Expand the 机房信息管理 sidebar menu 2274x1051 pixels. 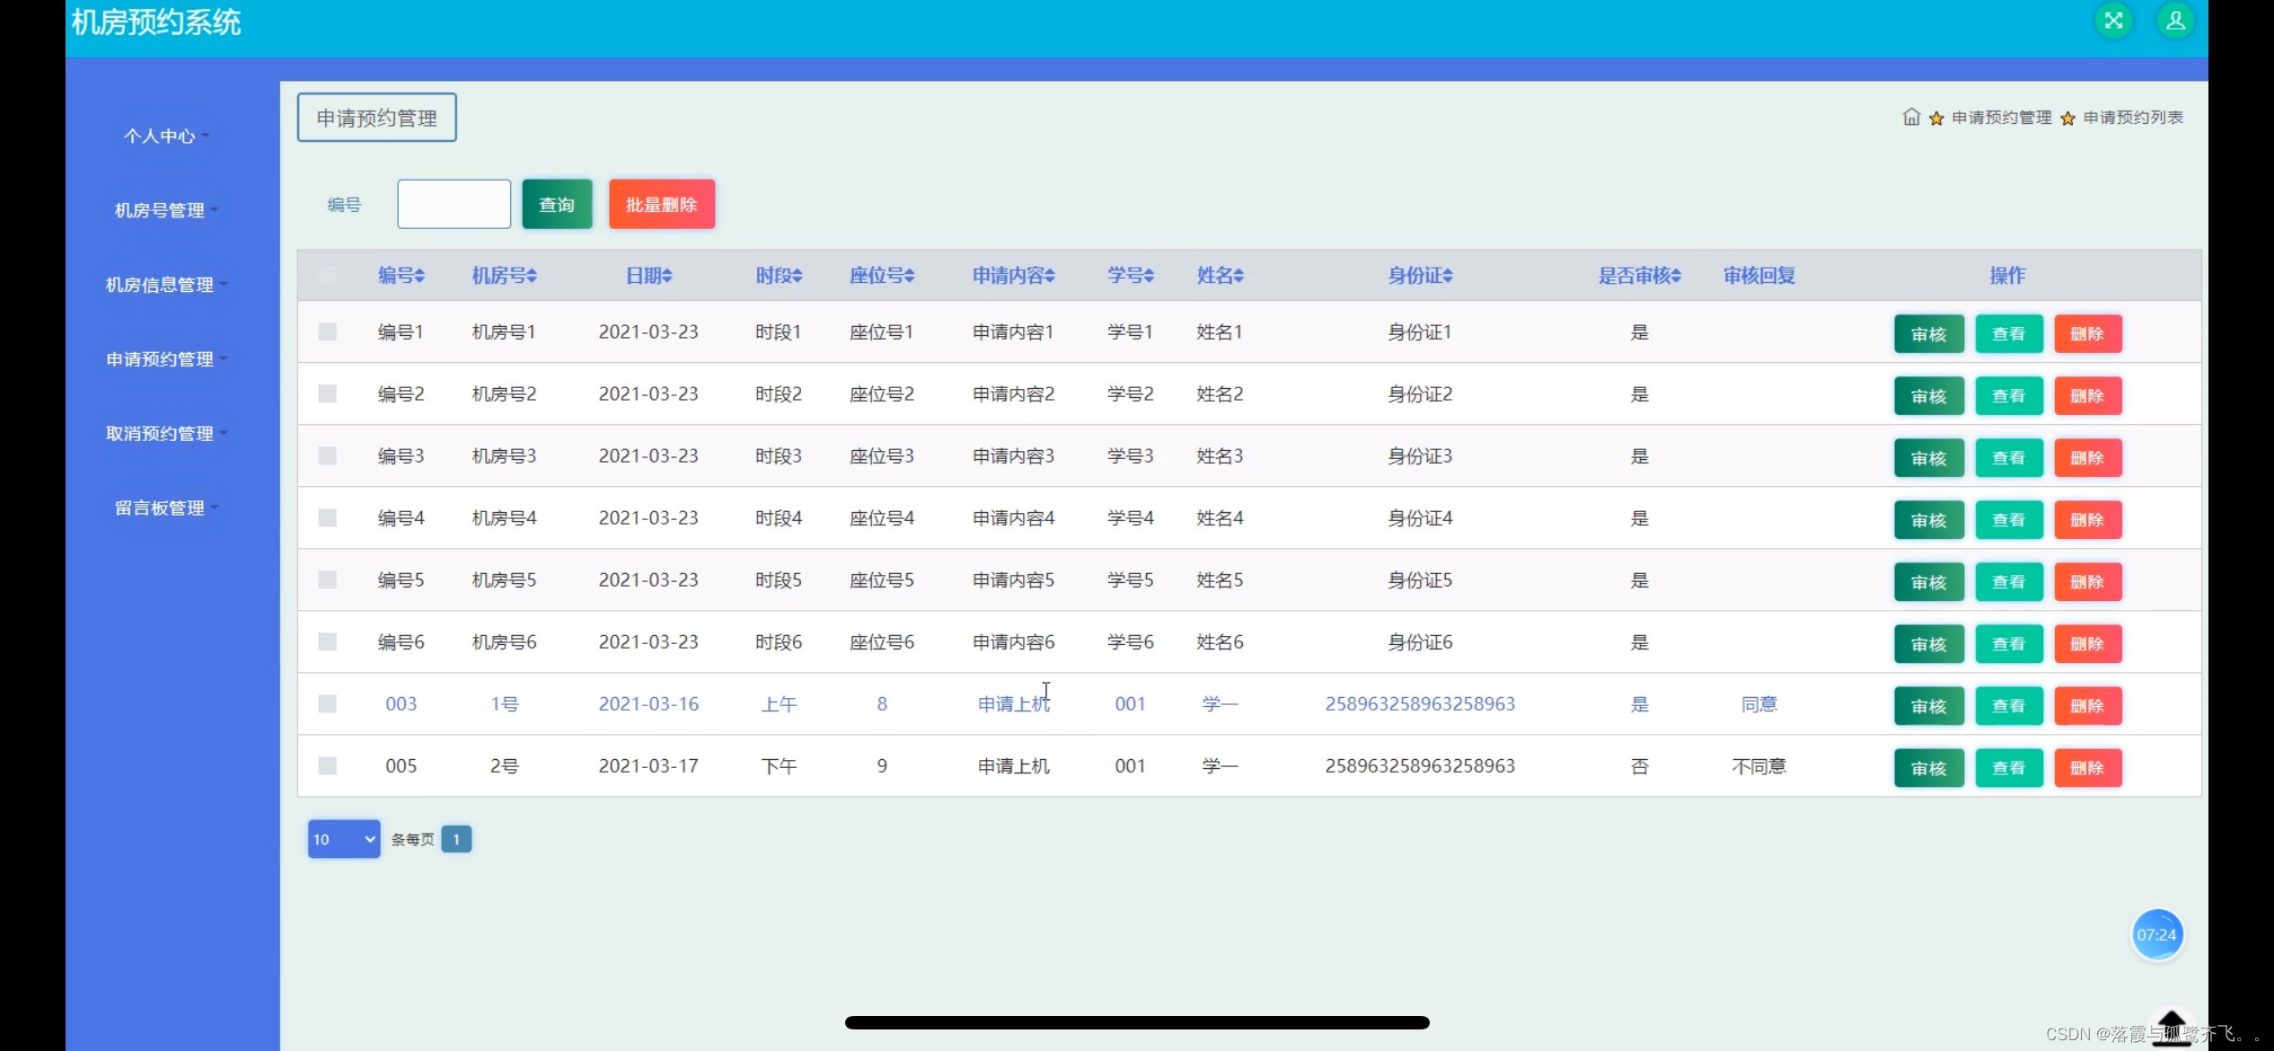click(165, 285)
